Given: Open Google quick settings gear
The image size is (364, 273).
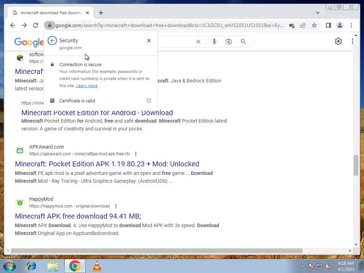Looking at the screenshot, I should tap(338, 41).
